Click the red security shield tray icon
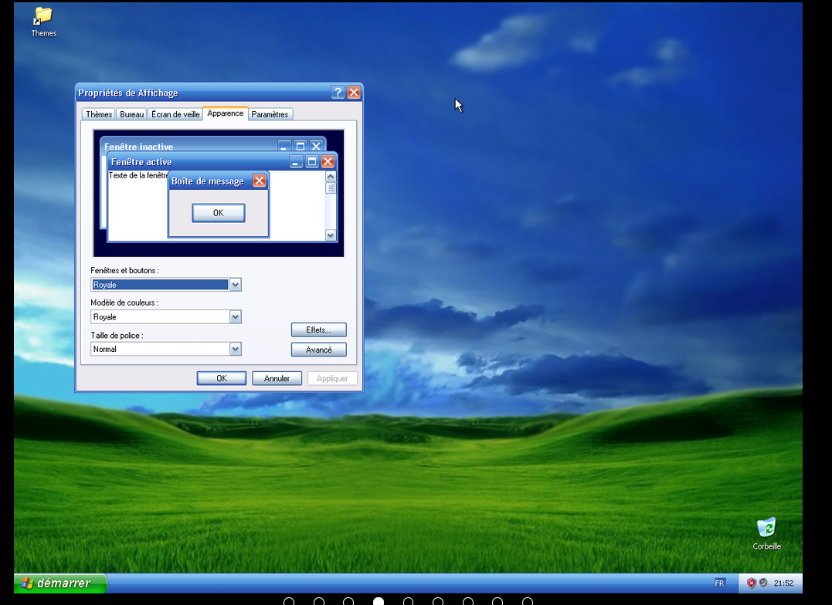The image size is (832, 605). 752,583
